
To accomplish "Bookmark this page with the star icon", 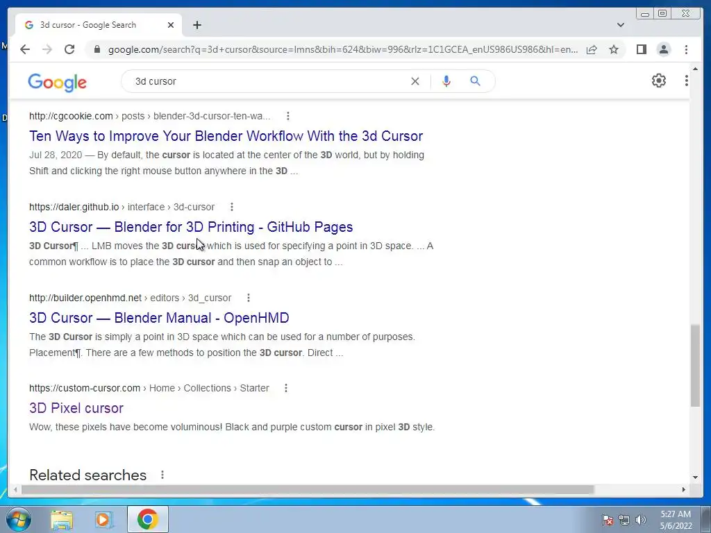I will [x=614, y=49].
